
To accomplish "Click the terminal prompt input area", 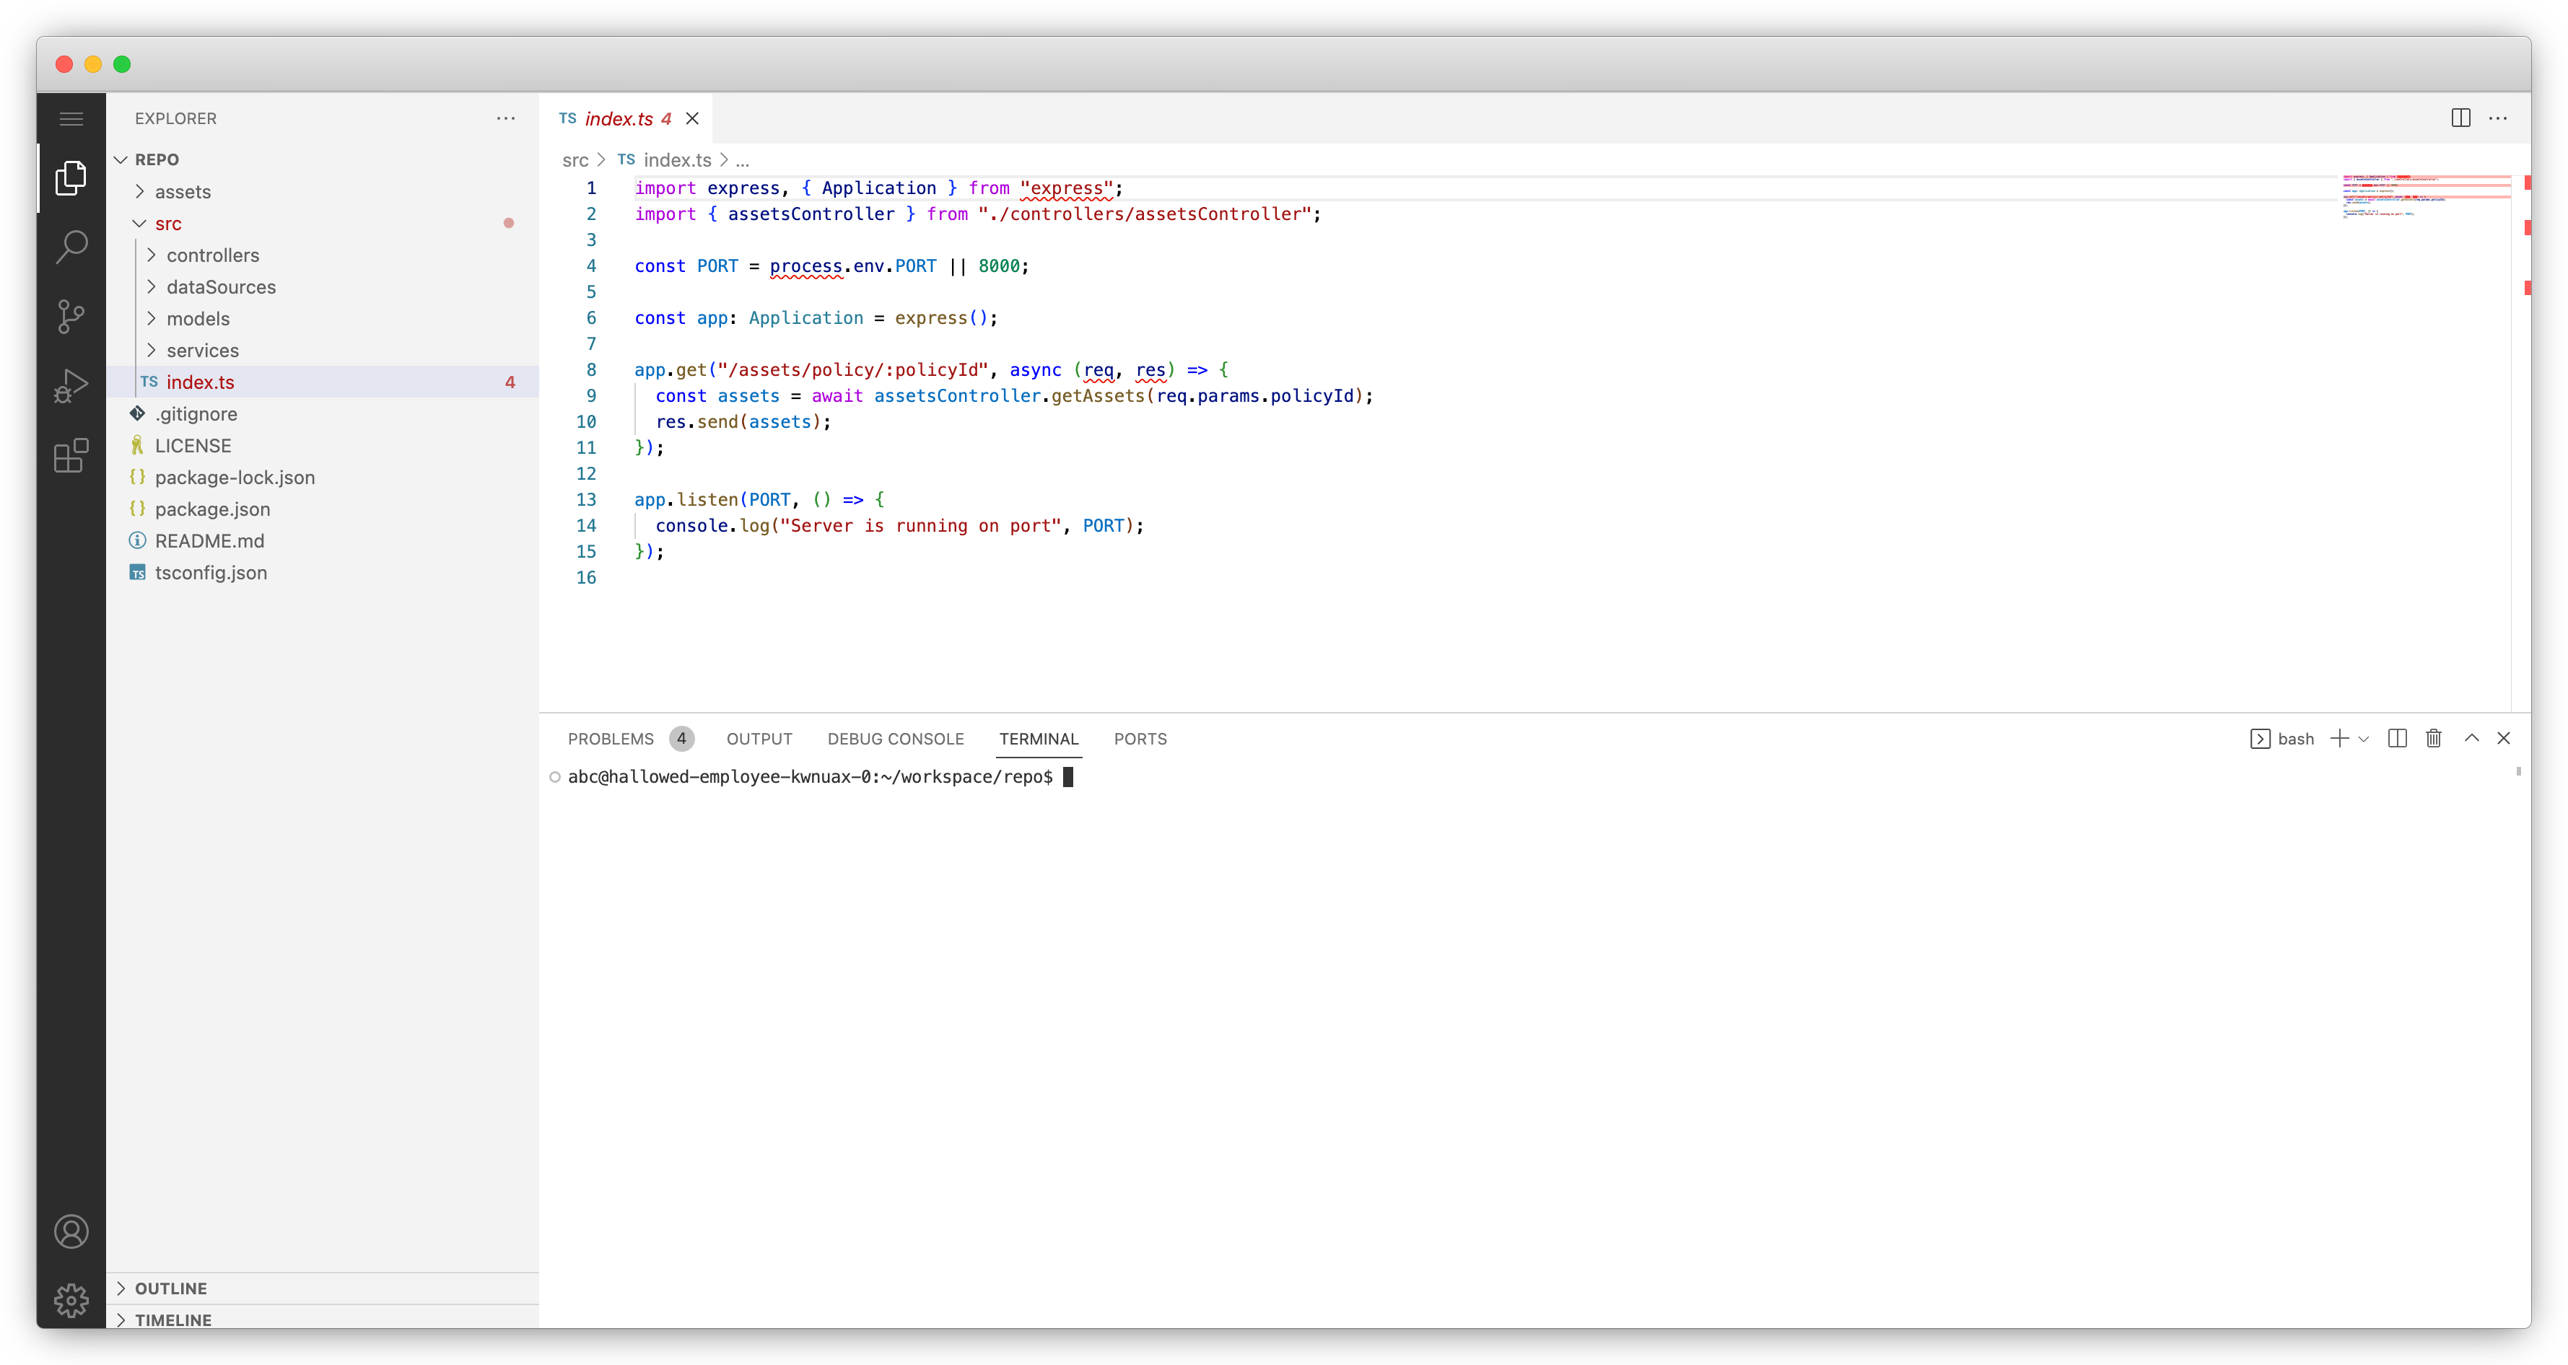I will [x=1067, y=777].
